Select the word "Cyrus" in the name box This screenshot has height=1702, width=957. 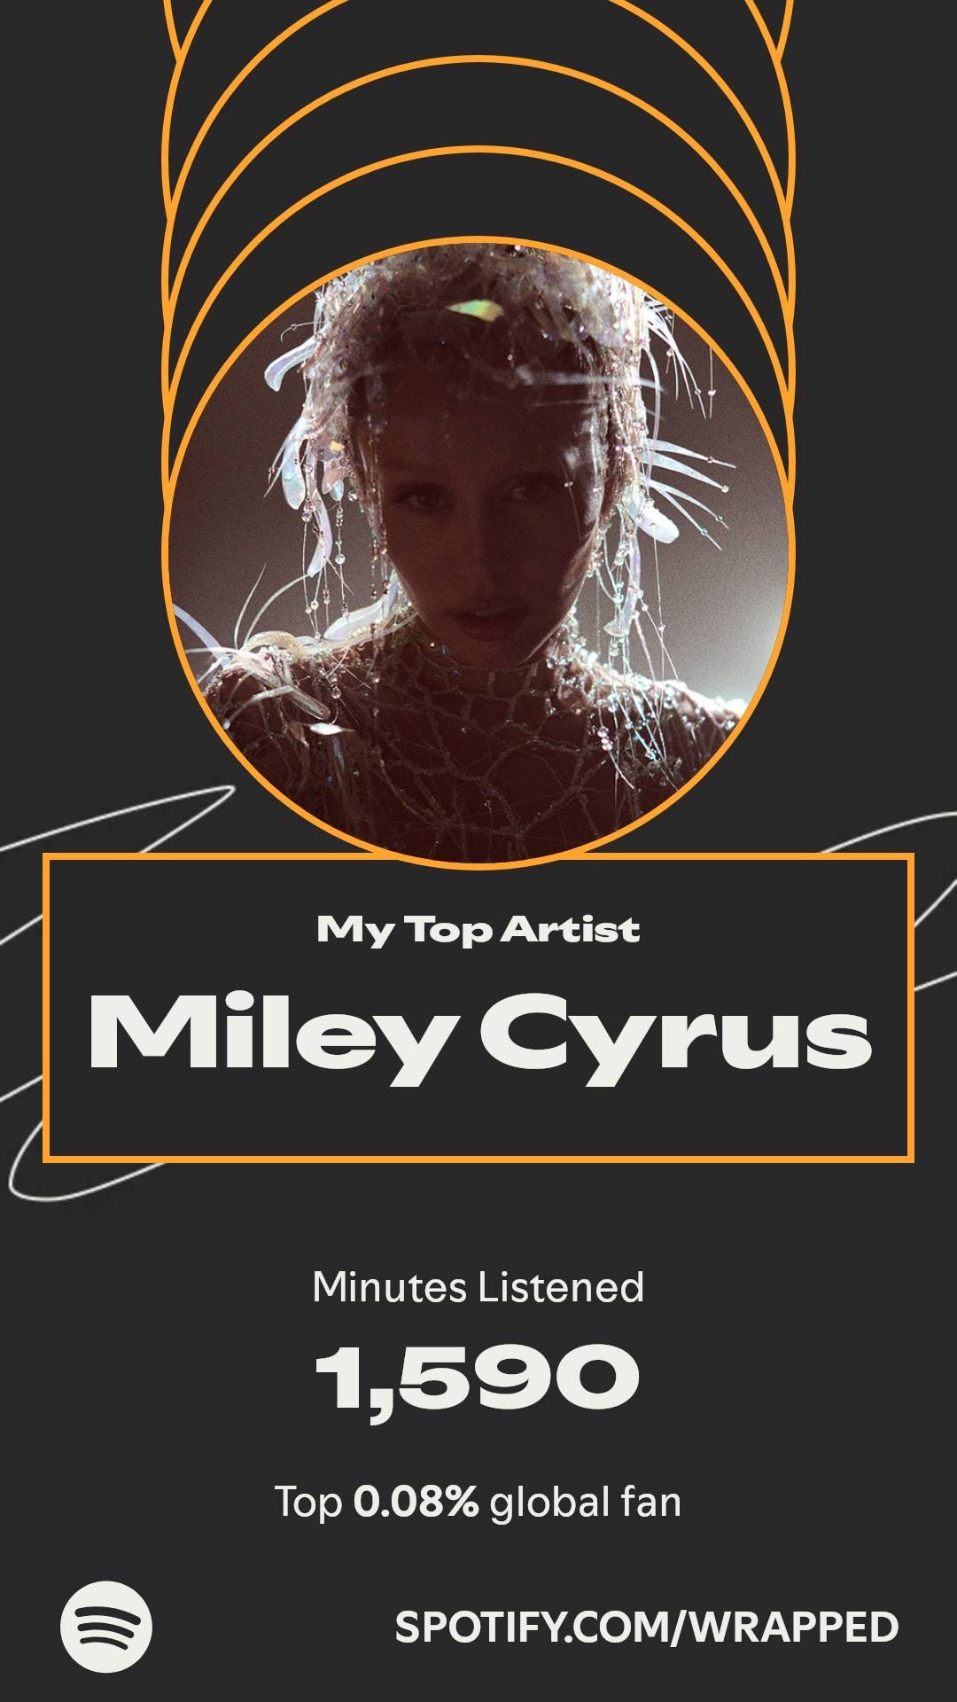(x=676, y=1035)
